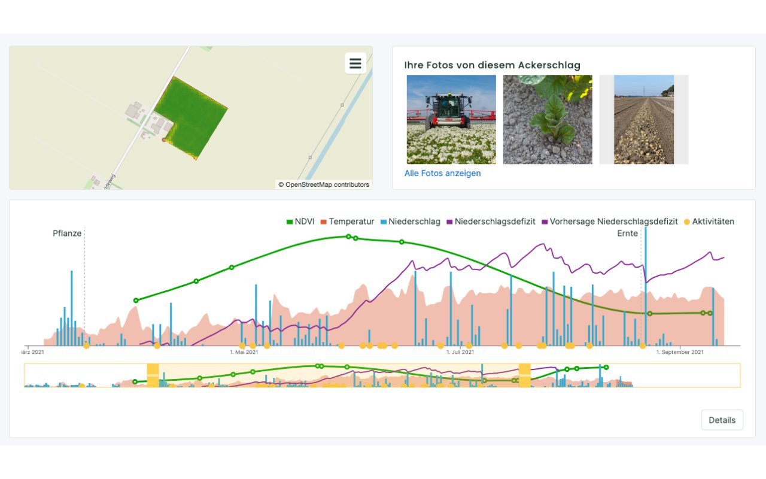Viewport: 766px width, 479px height.
Task: Open the young potato plant photo
Action: 548,119
